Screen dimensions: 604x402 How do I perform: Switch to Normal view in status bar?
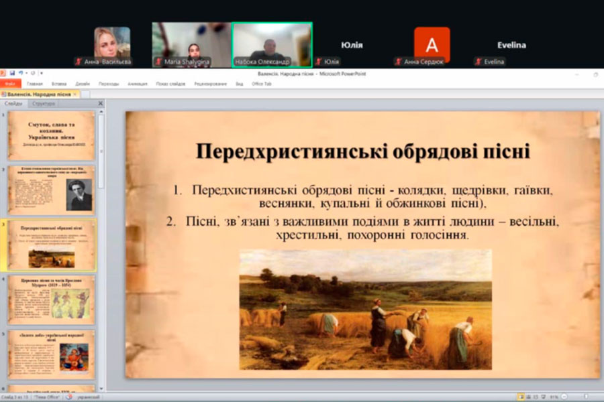pyautogui.click(x=520, y=397)
